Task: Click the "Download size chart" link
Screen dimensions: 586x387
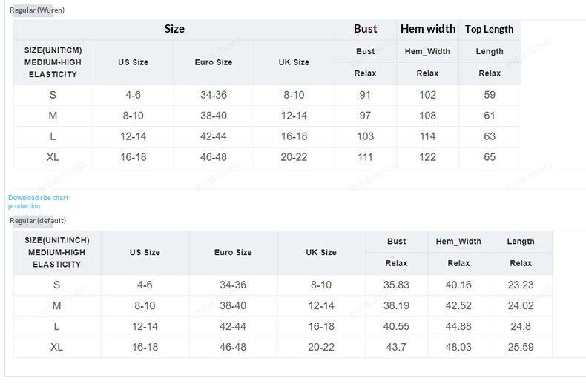Action: coord(38,198)
